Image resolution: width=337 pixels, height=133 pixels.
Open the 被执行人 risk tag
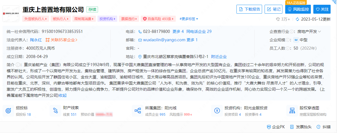pyautogui.click(x=61, y=19)
